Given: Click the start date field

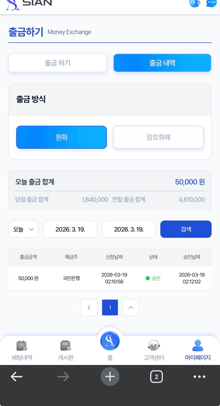Looking at the screenshot, I should coord(70,229).
